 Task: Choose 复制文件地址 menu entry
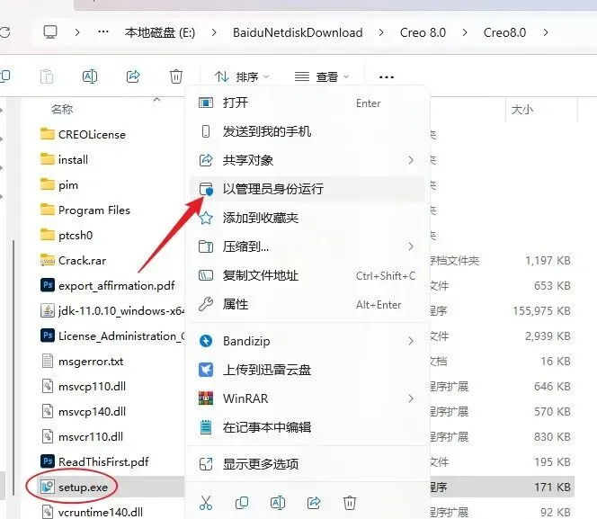(x=307, y=275)
